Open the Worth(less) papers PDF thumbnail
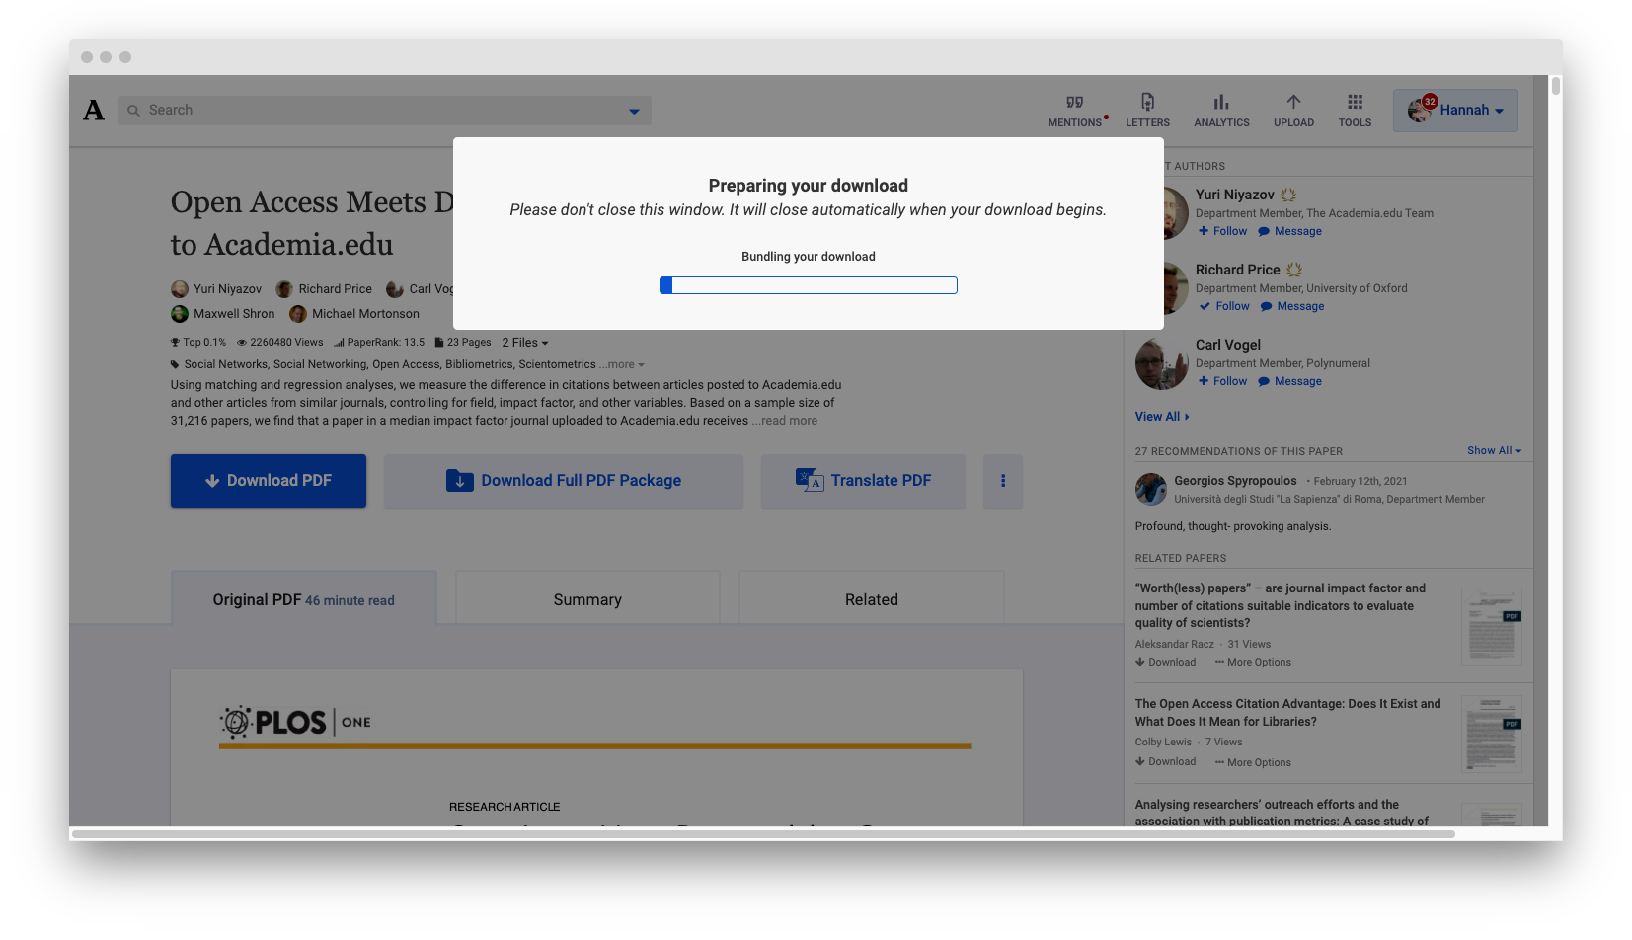 click(1492, 627)
